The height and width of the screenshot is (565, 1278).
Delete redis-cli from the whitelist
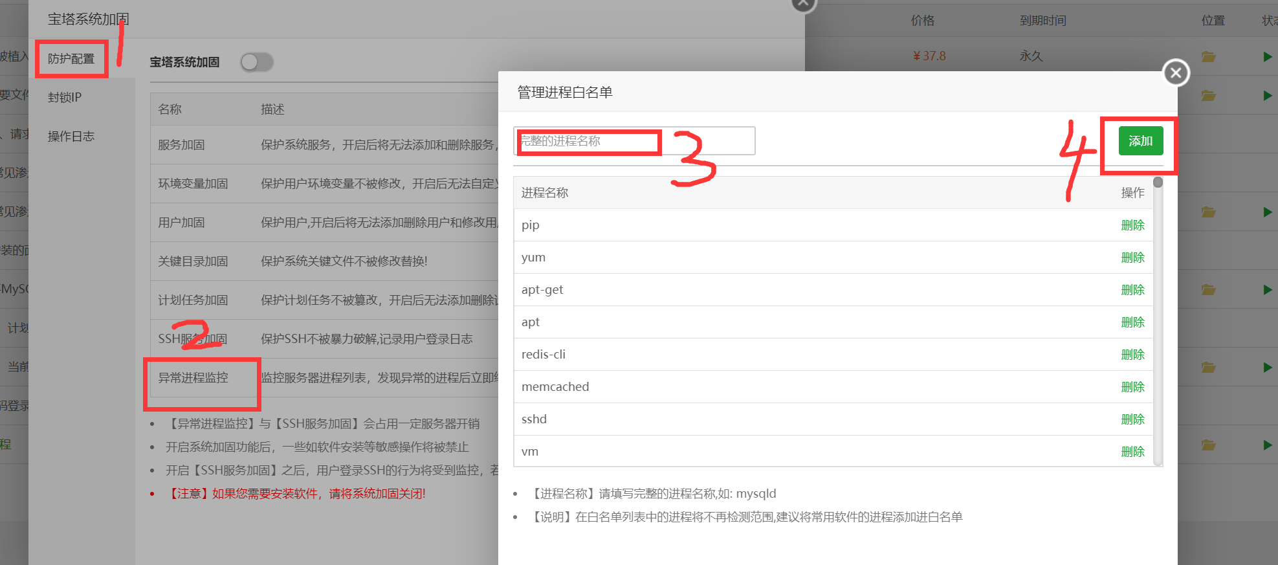tap(1133, 355)
